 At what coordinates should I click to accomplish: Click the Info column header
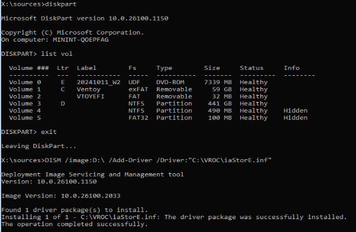(291, 68)
